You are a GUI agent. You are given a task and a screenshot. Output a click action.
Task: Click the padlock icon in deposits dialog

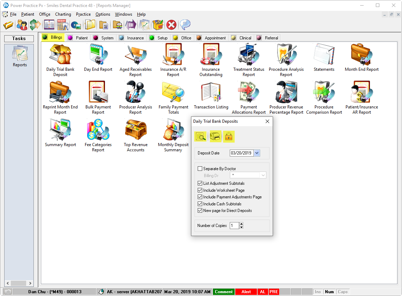click(x=229, y=137)
